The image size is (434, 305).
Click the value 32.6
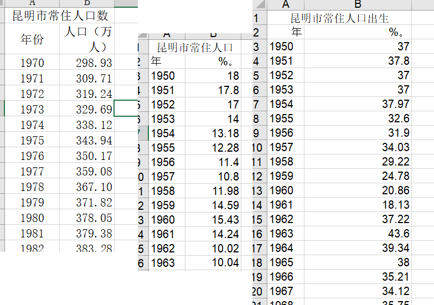click(x=358, y=118)
